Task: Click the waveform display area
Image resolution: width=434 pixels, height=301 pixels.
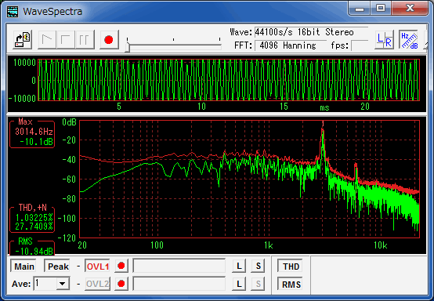Action: (x=229, y=80)
